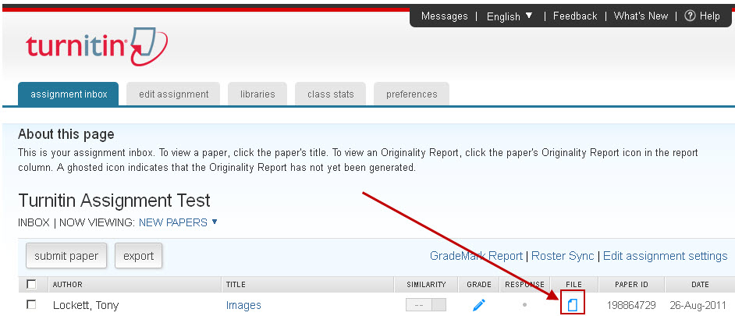The width and height of the screenshot is (735, 316).
Task: Open the Images paper title link
Action: point(243,305)
